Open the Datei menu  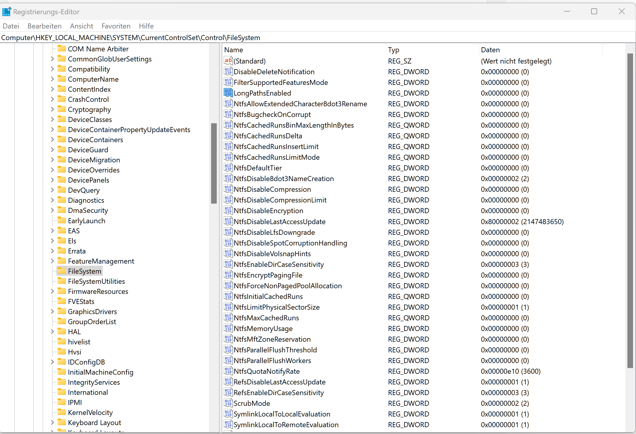[11, 26]
